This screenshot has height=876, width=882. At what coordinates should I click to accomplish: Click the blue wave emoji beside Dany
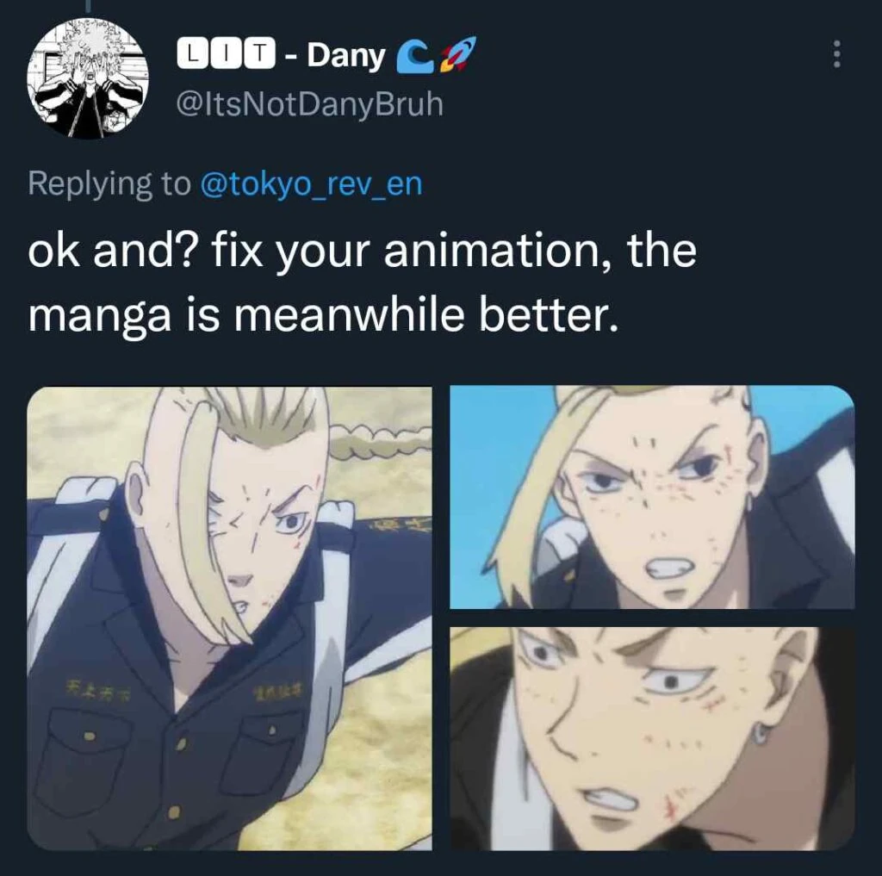412,59
